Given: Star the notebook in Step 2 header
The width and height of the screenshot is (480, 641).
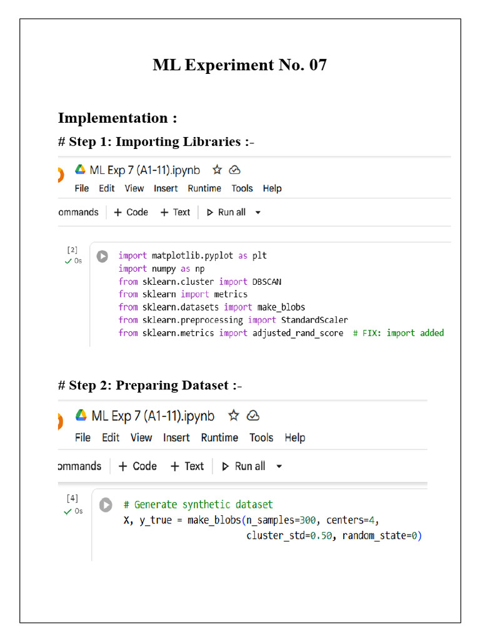Looking at the screenshot, I should 234,416.
